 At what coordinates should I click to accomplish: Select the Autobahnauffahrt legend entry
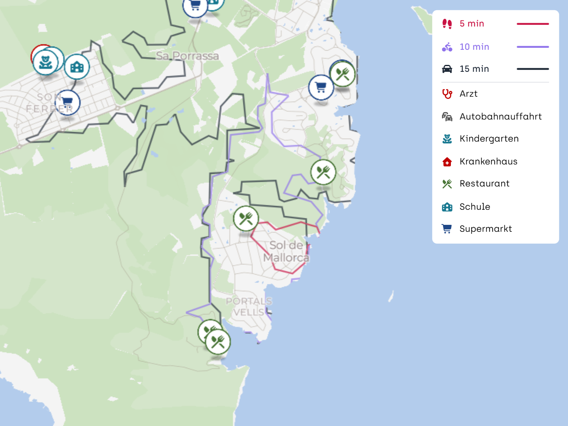(x=492, y=117)
